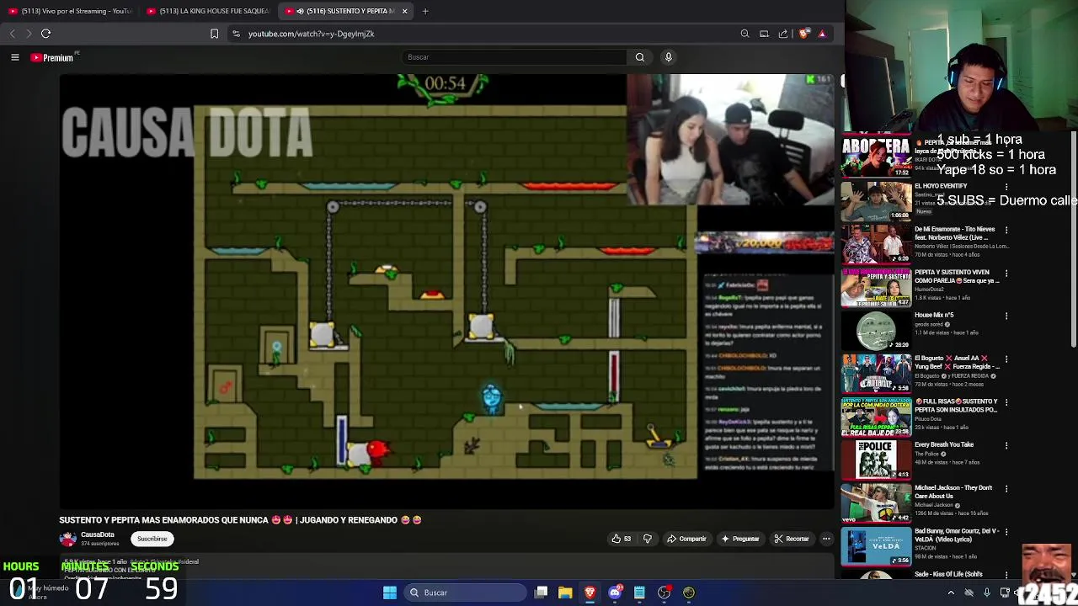Open Brave browser in the taskbar
Image resolution: width=1078 pixels, height=606 pixels.
[x=590, y=593]
